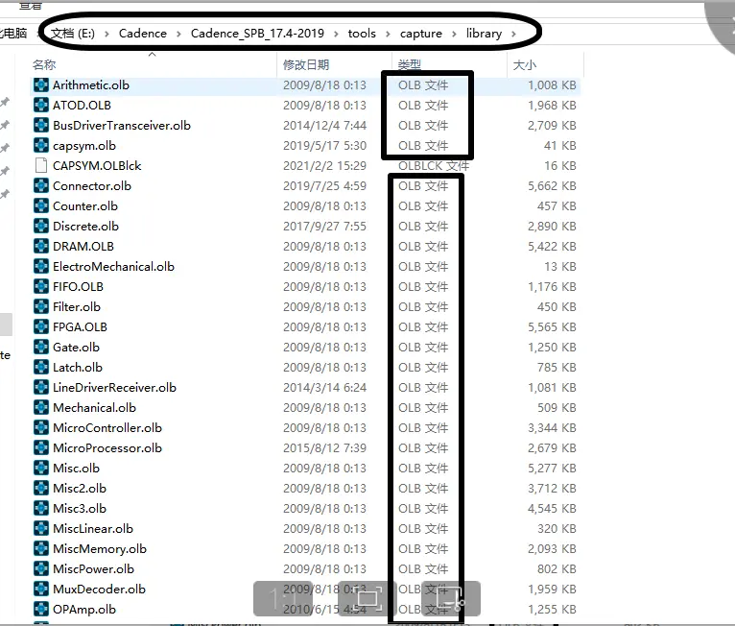Select the ATOD.OLB file icon
Image resolution: width=735 pixels, height=626 pixels.
click(41, 106)
